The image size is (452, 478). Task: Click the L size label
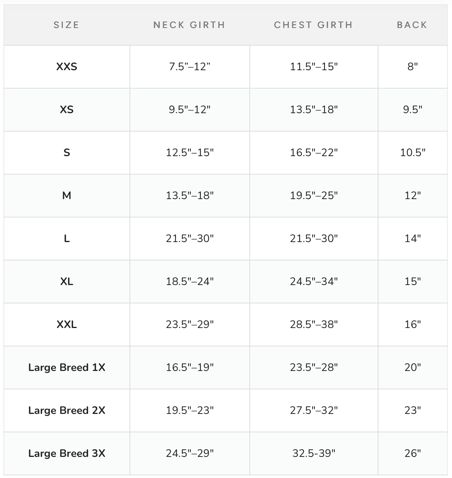[67, 239]
